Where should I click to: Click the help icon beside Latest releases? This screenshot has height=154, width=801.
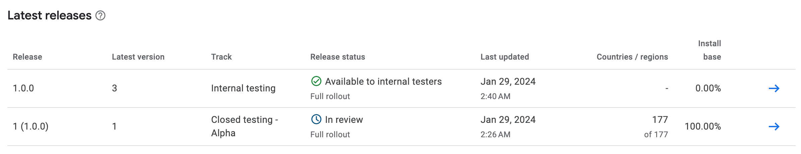click(x=100, y=16)
